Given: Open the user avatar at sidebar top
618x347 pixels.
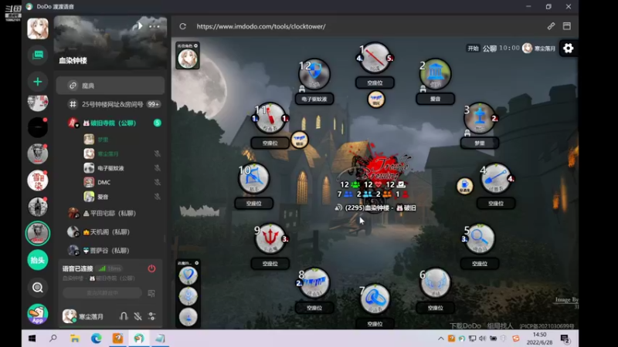Looking at the screenshot, I should tap(38, 29).
